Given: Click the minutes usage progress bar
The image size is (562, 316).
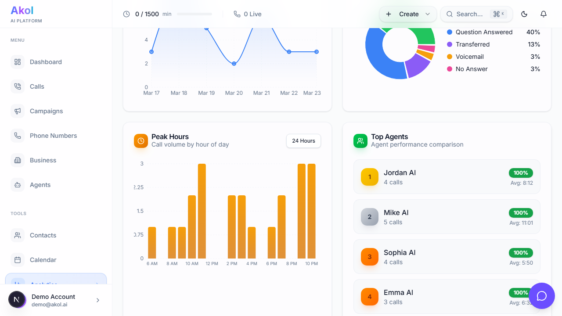Looking at the screenshot, I should pos(195,14).
